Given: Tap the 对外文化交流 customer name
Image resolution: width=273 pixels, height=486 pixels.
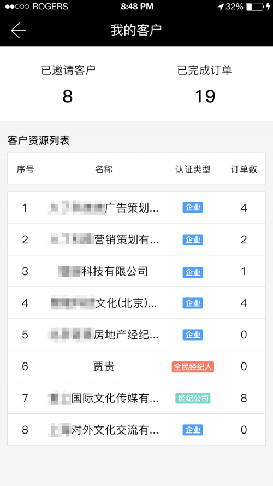Looking at the screenshot, I should [104, 430].
